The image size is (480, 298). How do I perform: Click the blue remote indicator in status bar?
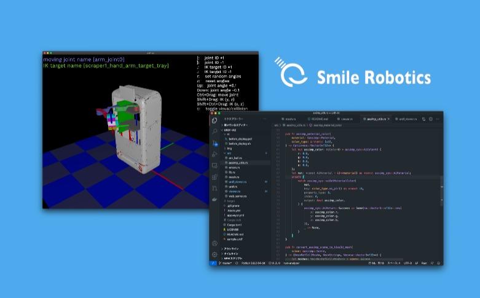[x=213, y=263]
